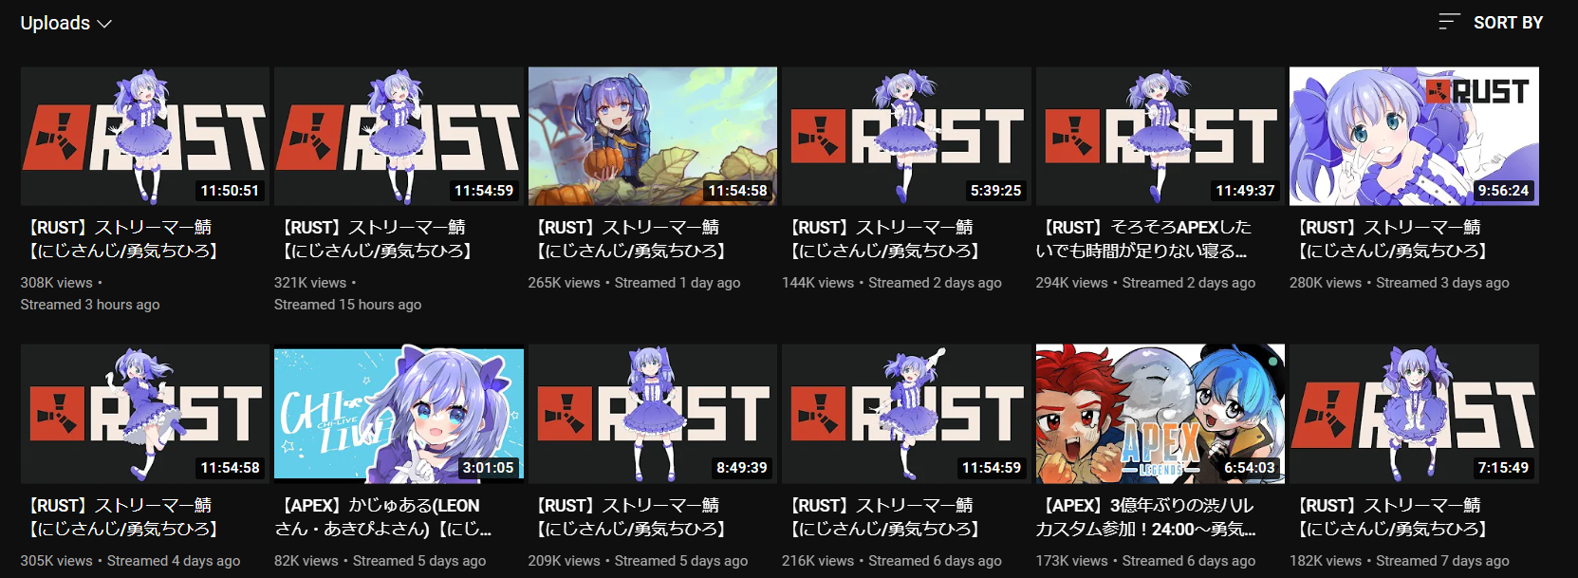Viewport: 1578px width, 578px height.
Task: Open pumpkin artwork thumbnail streamed 1 day ago
Action: [653, 136]
